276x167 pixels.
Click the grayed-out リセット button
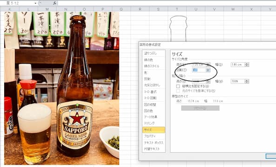tap(200, 108)
